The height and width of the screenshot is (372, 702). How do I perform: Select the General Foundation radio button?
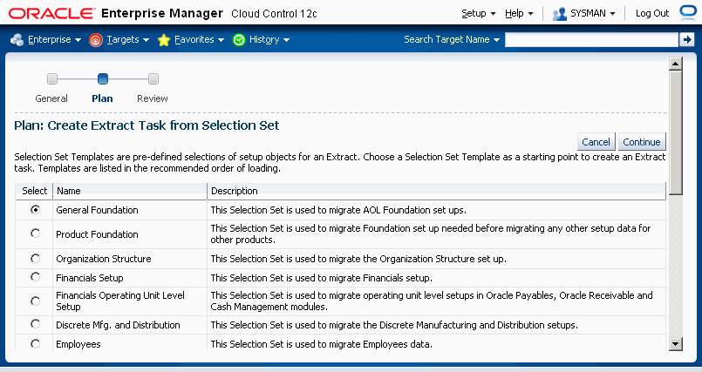click(x=35, y=209)
